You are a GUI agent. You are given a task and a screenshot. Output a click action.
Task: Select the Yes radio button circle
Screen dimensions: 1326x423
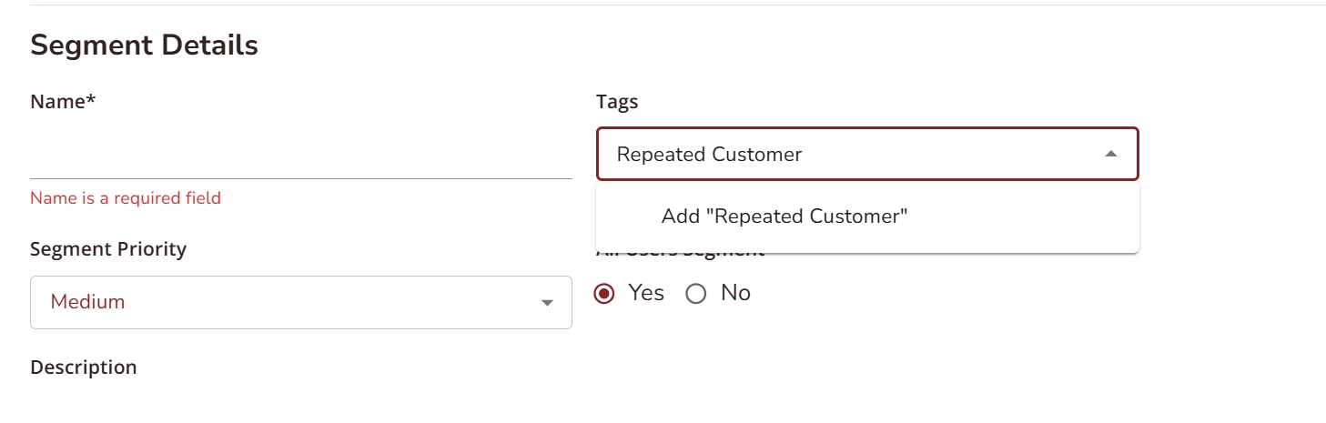tap(603, 294)
